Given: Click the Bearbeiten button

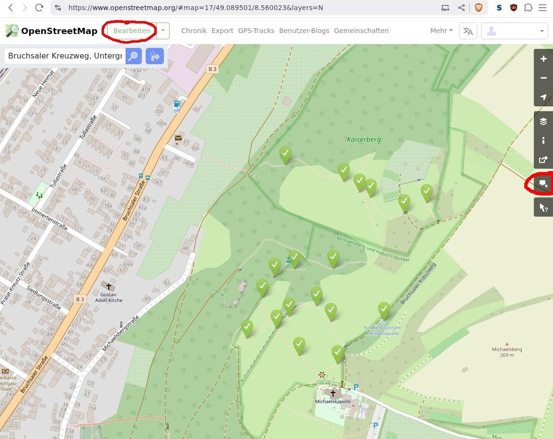Looking at the screenshot, I should (132, 31).
